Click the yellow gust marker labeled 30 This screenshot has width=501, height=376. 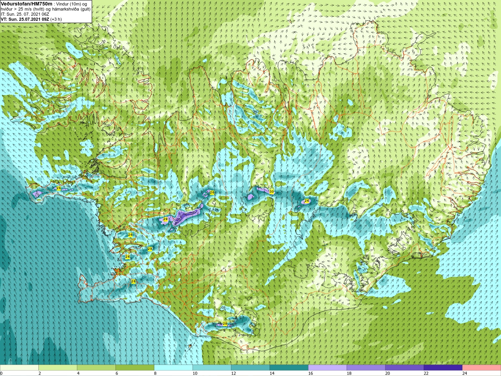click(x=272, y=192)
